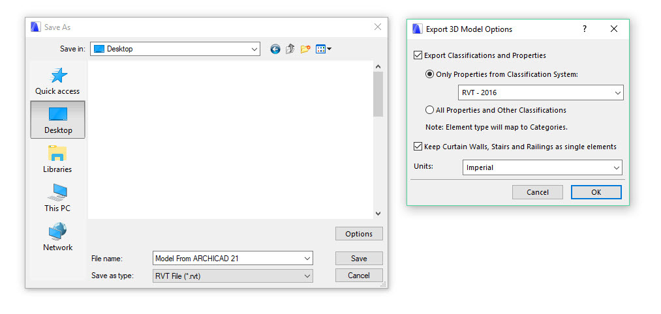Click the Options button

[x=359, y=234]
